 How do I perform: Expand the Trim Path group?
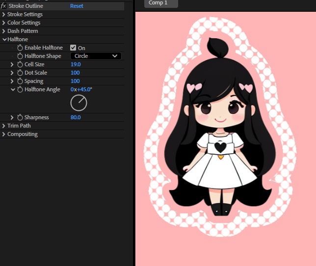point(3,126)
